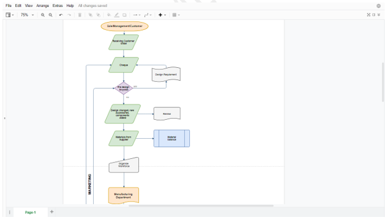Click the delete trash icon
This screenshot has width=392, height=220.
(80, 15)
